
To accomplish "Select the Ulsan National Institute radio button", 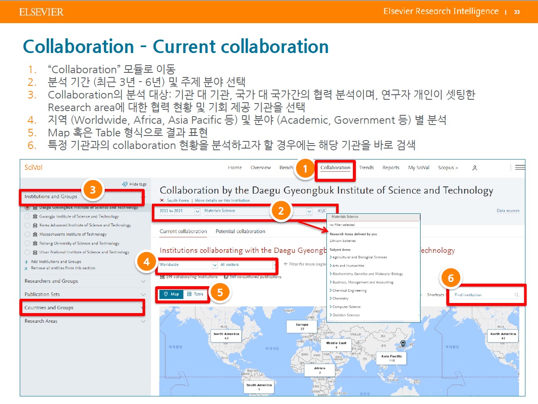I will pos(27,252).
